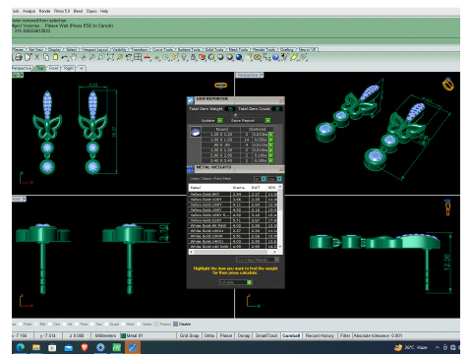Viewport: 472px width, 354px height.
Task: Click the Print icon in the toolbar
Action: [19, 57]
